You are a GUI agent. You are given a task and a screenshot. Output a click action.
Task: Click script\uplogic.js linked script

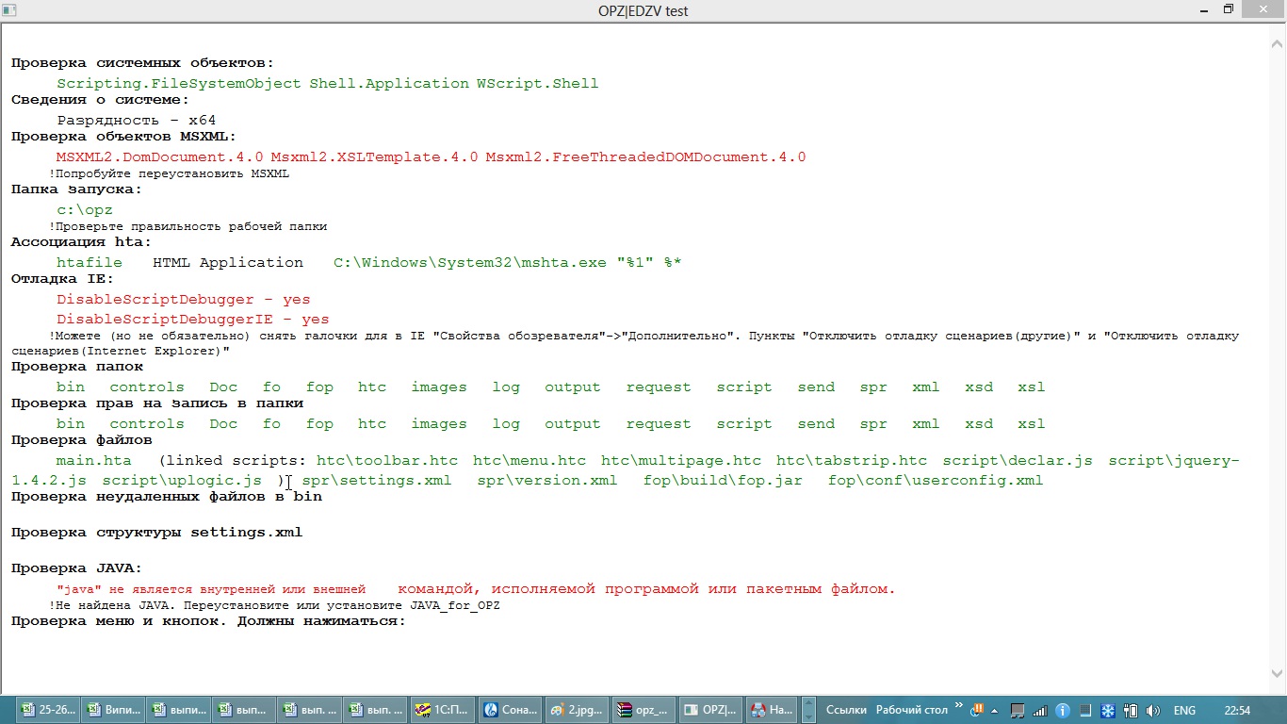click(182, 480)
